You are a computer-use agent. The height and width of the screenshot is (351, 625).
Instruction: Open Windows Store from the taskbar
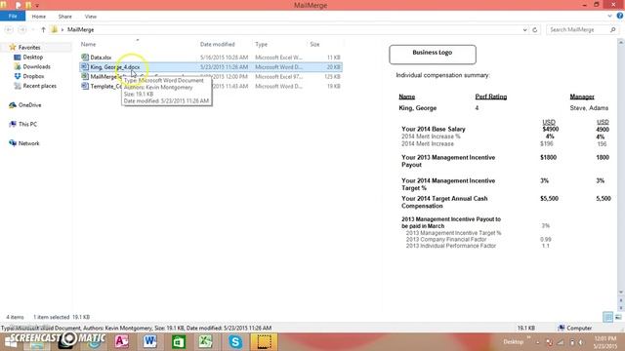tap(178, 341)
